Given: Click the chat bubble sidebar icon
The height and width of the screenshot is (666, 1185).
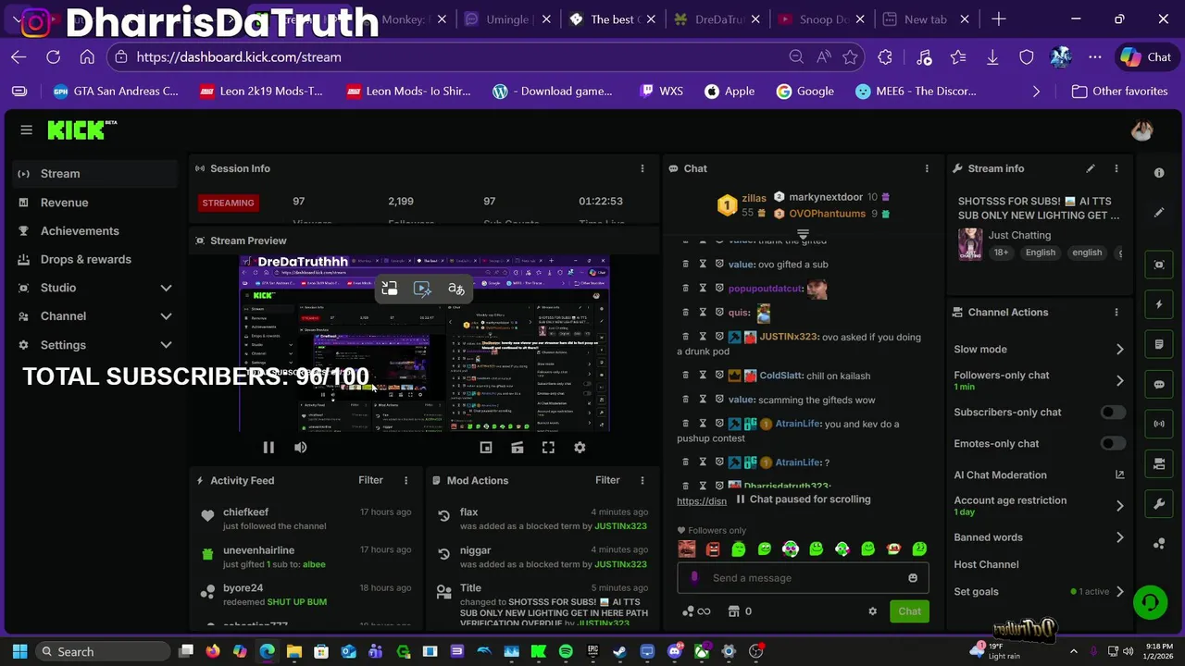Looking at the screenshot, I should coord(1159,384).
